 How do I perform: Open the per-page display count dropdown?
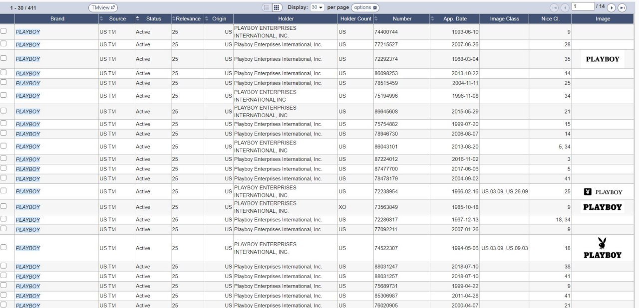317,7
